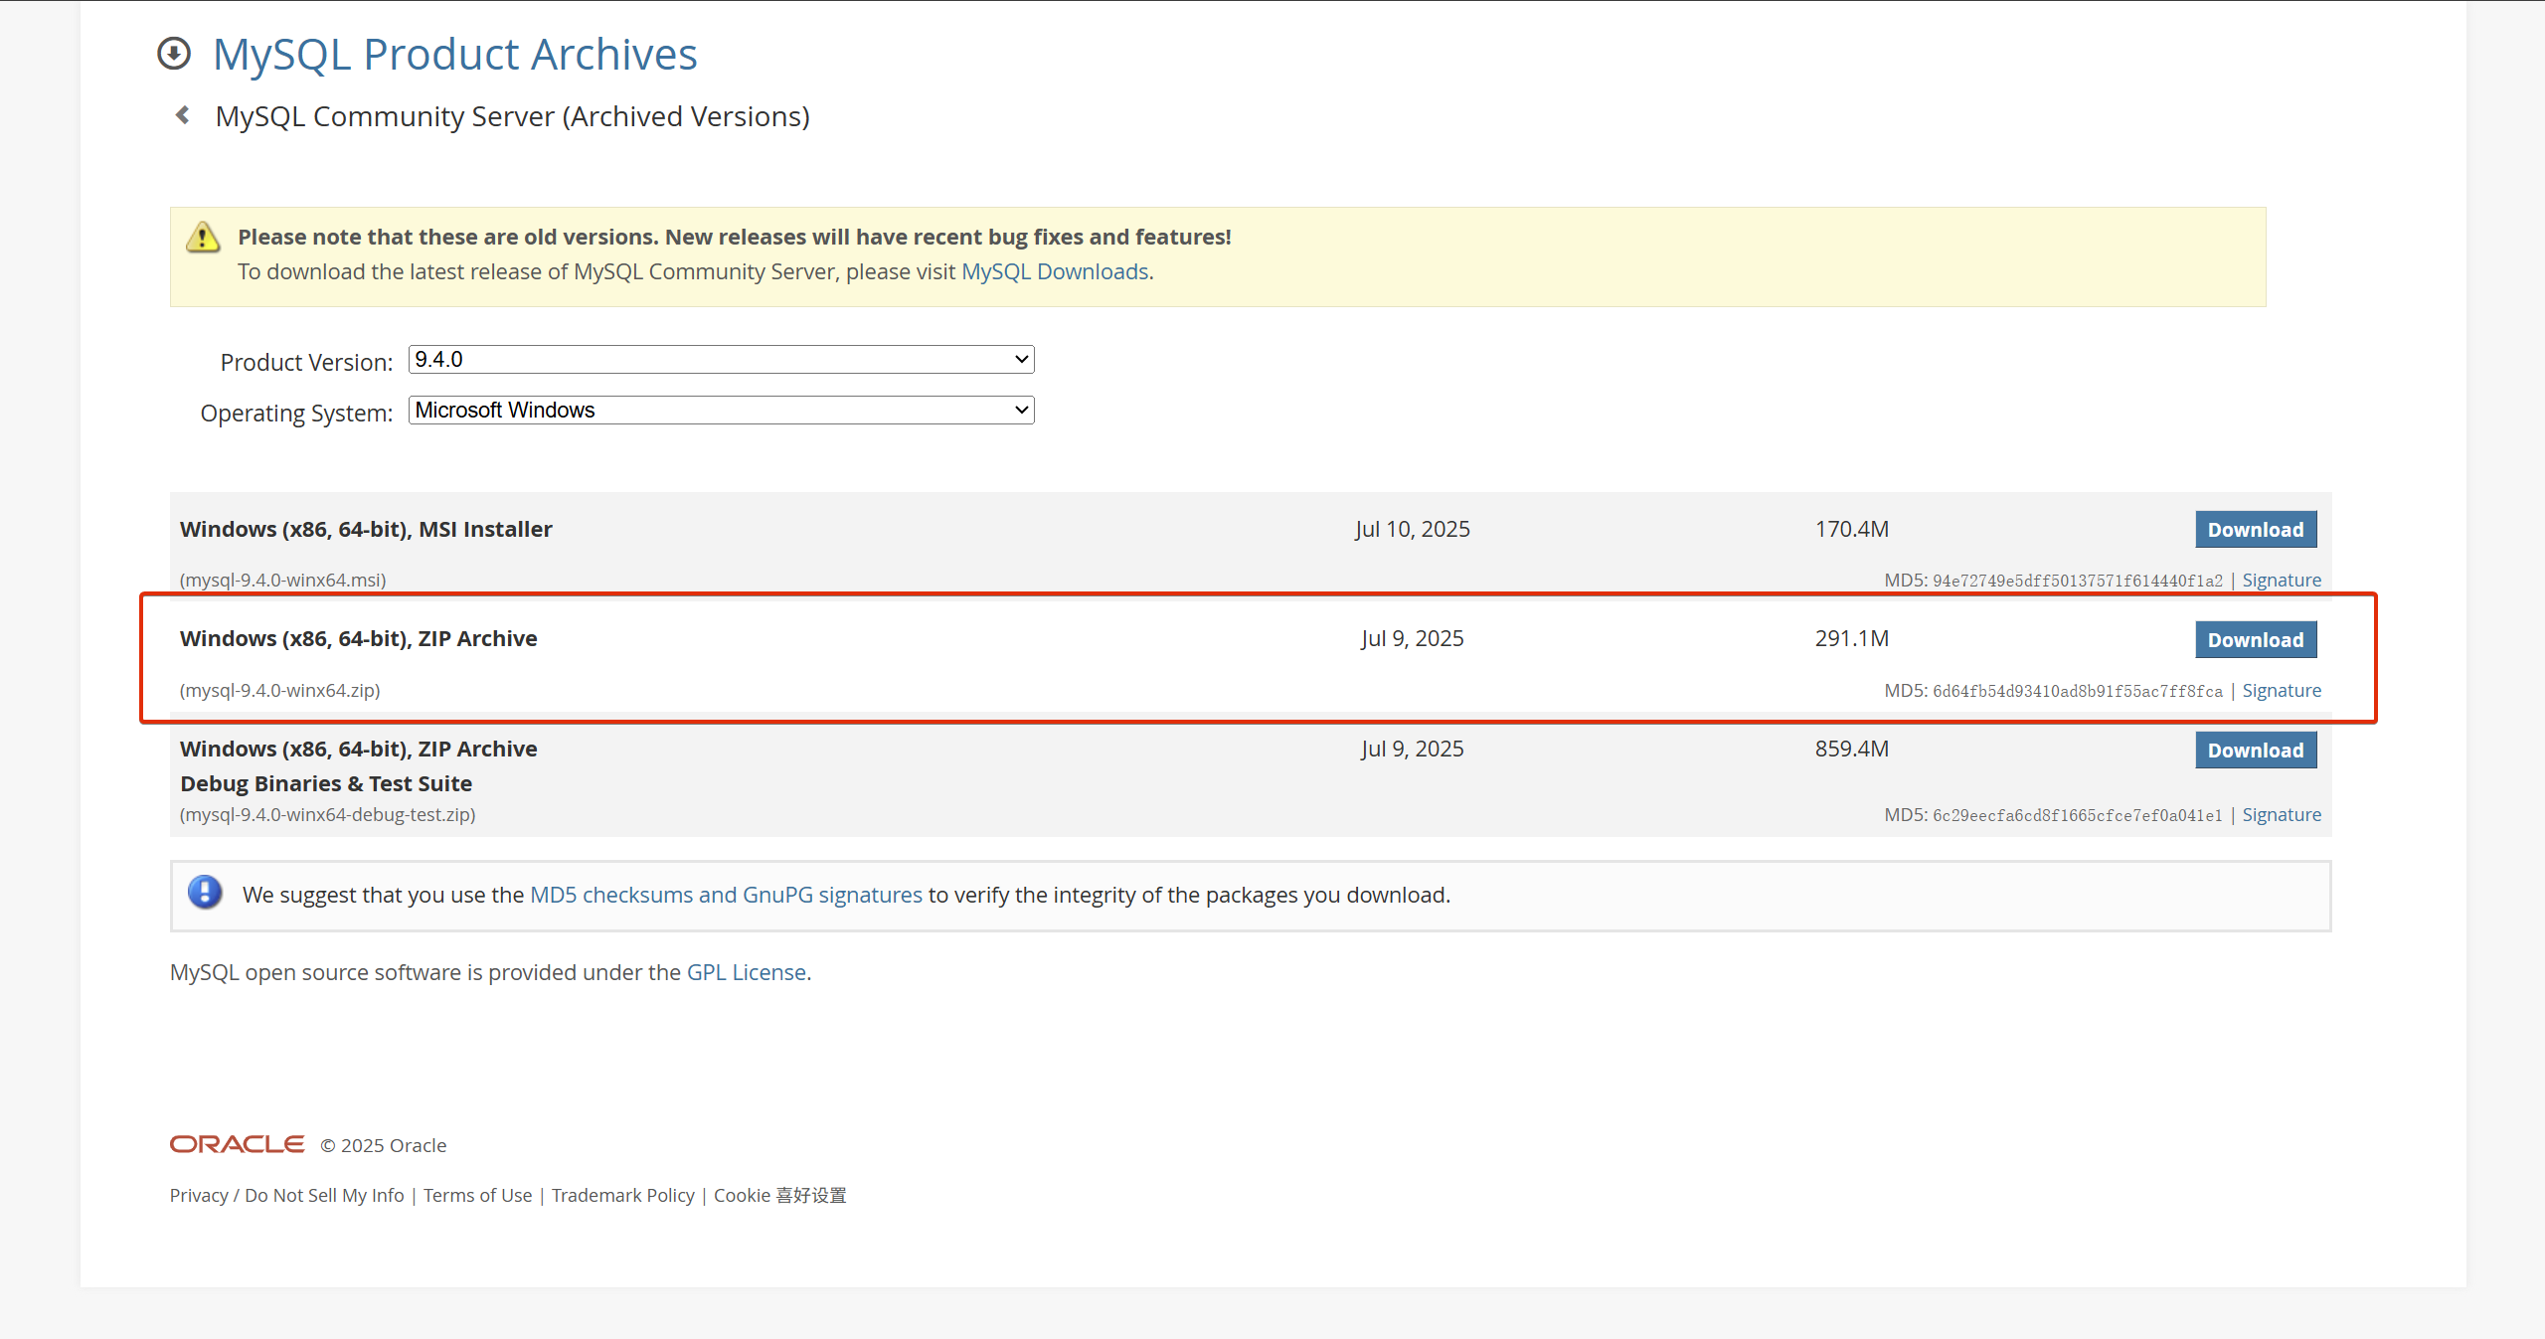Download the 291.1M ZIP Archive

(2255, 640)
